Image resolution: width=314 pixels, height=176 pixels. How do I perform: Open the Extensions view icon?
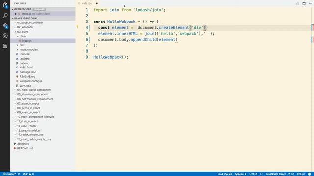(x=5, y=46)
